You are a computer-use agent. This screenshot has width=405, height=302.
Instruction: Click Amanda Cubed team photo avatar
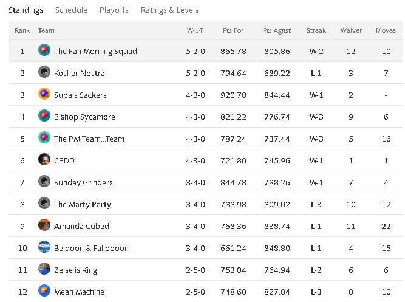click(44, 225)
